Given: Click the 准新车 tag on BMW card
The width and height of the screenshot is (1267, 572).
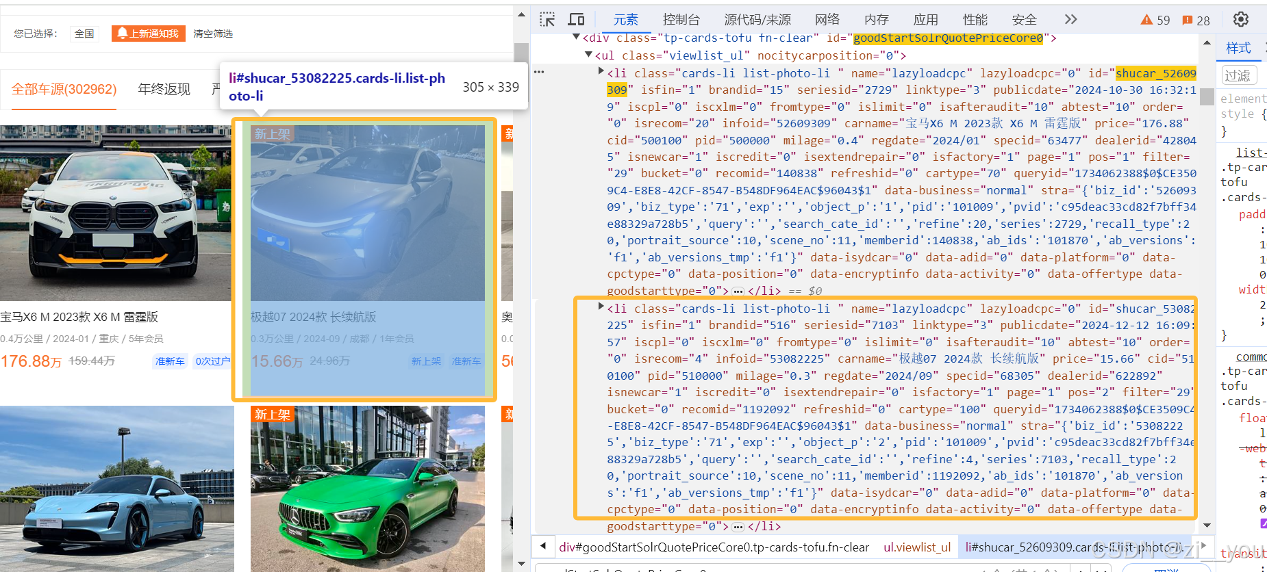Looking at the screenshot, I should click(x=170, y=361).
